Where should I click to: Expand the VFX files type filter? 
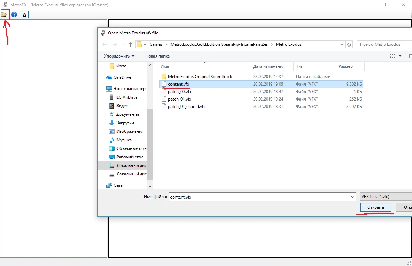[385, 197]
